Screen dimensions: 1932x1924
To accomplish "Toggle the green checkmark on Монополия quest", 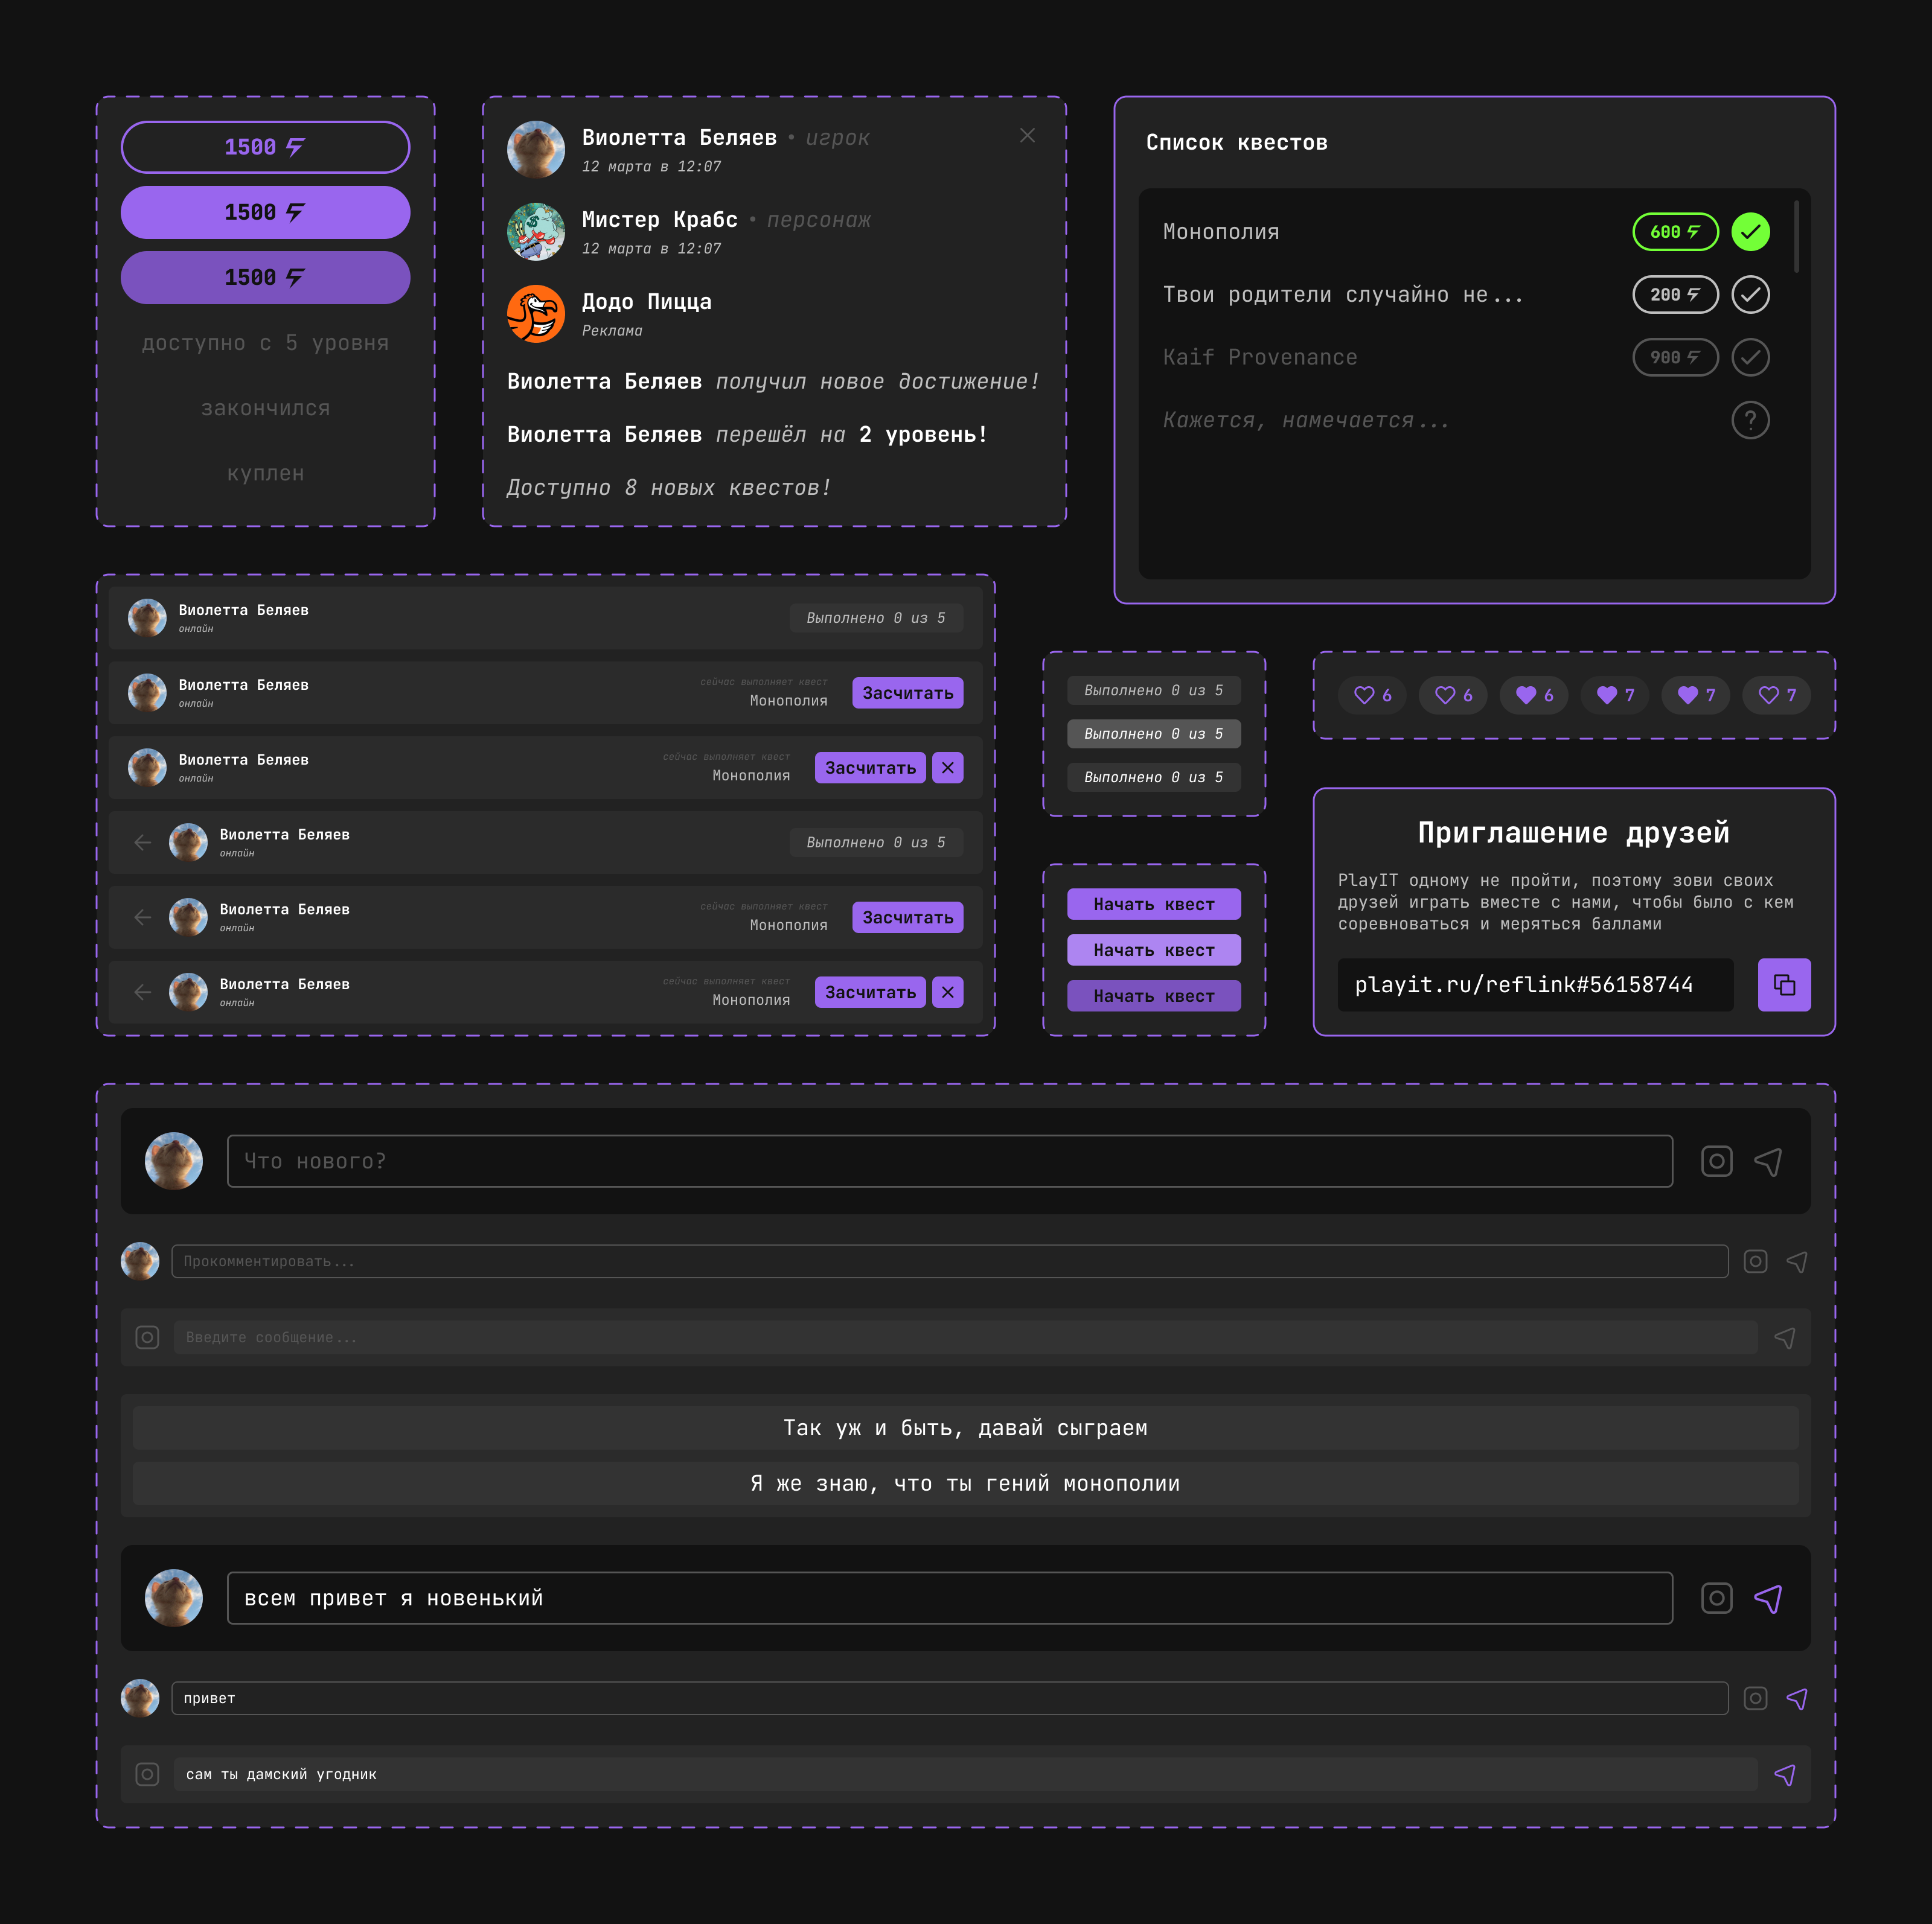I will click(x=1750, y=232).
